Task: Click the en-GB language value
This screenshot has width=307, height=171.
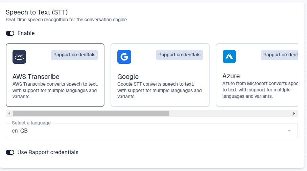Action: (20, 131)
